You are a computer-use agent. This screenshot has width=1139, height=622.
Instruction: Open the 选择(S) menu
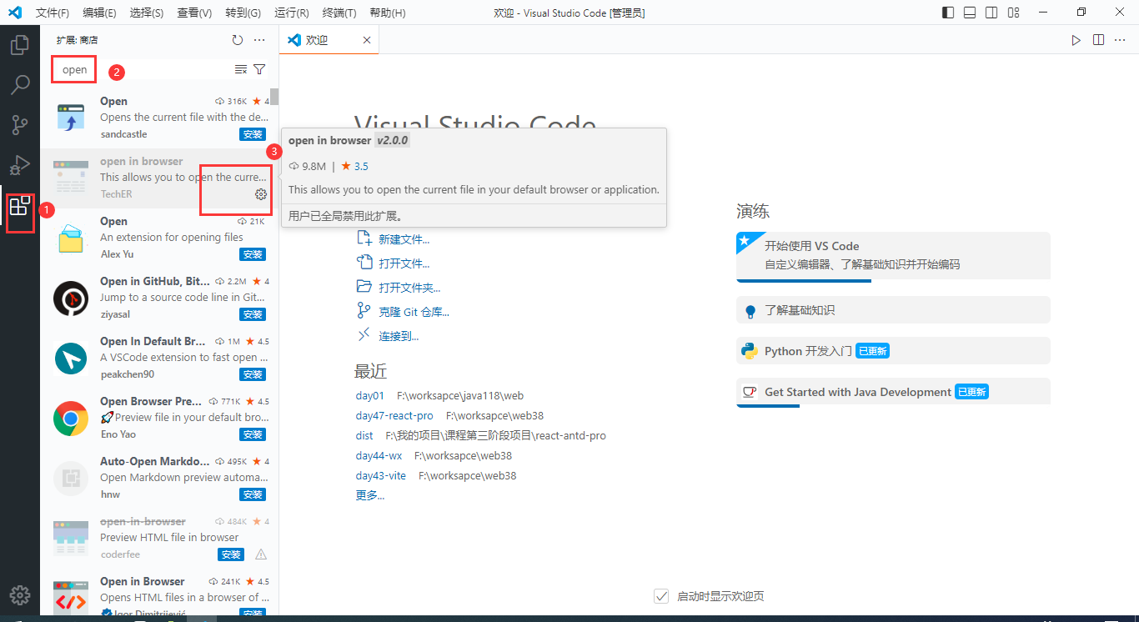coord(147,13)
